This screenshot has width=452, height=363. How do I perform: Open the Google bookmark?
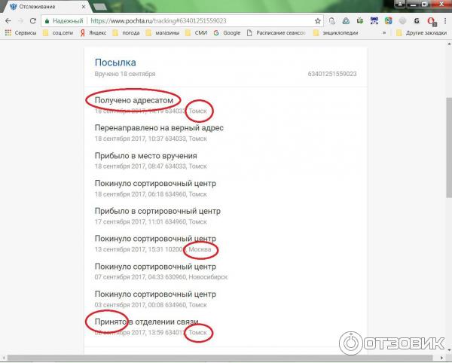228,33
